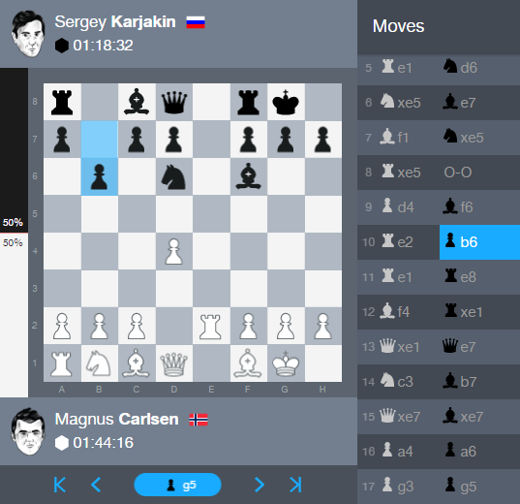Click the highlighted black pawn on b6
Screen dimensions: 520x504
(99, 176)
